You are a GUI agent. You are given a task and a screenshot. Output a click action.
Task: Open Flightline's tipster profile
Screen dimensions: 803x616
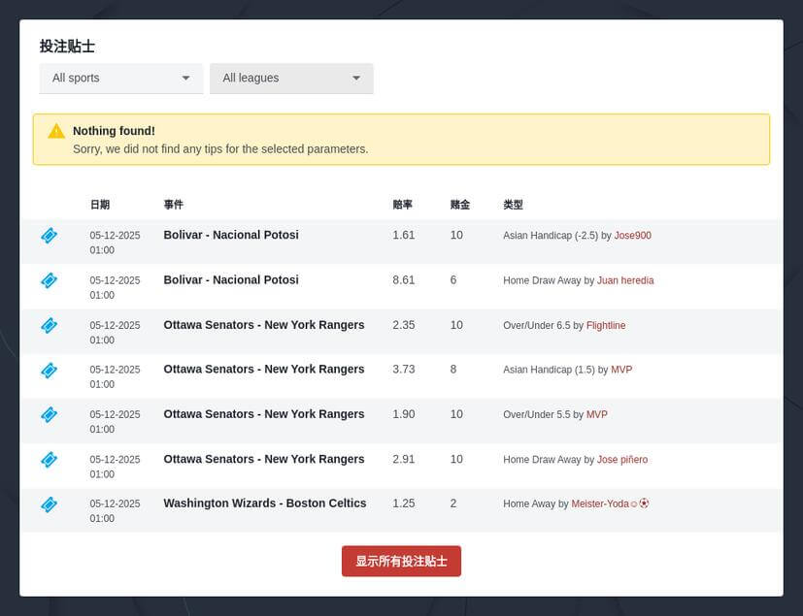click(x=606, y=326)
